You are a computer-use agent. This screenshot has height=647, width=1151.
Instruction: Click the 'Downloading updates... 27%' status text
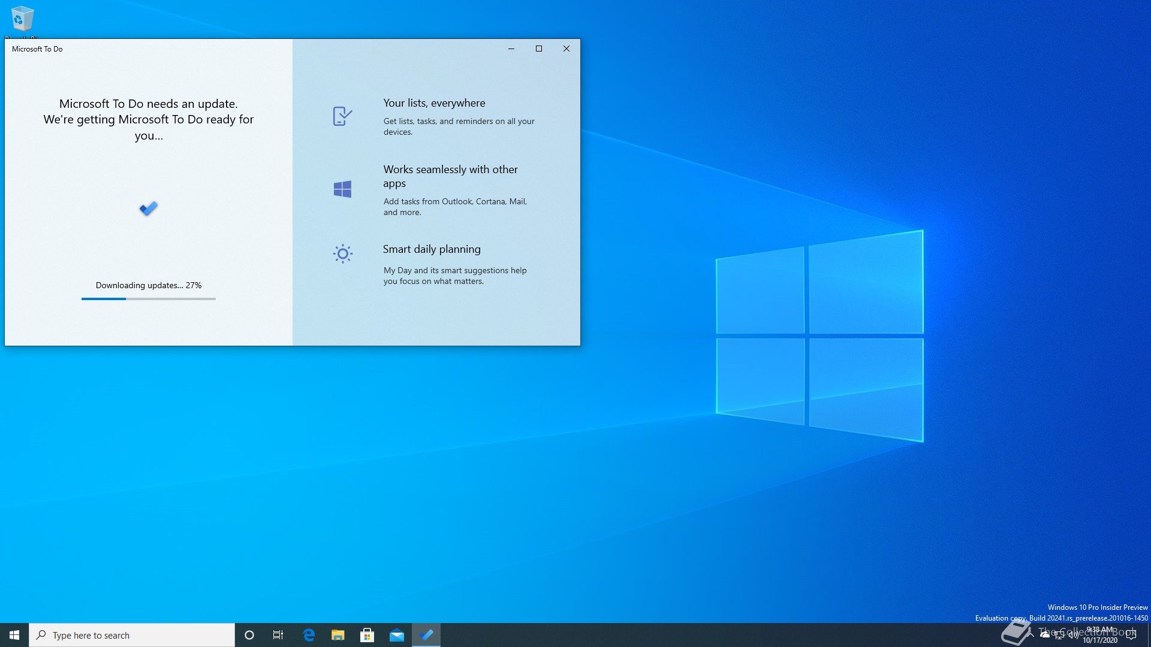tap(149, 285)
